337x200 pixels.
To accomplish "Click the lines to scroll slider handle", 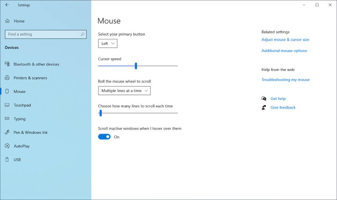I will (x=101, y=113).
